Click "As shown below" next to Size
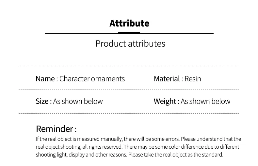Viewport: 258px width, 166px height. [78, 101]
